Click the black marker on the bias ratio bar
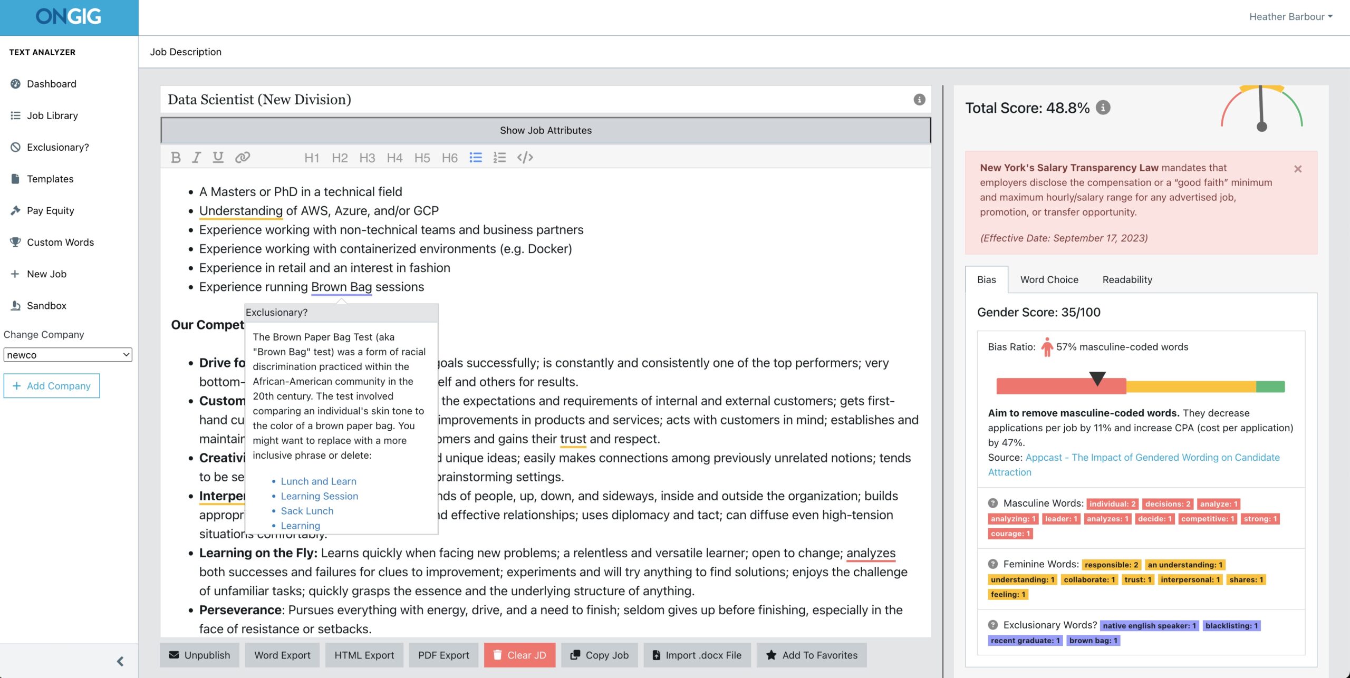The width and height of the screenshot is (1350, 678). (1097, 378)
